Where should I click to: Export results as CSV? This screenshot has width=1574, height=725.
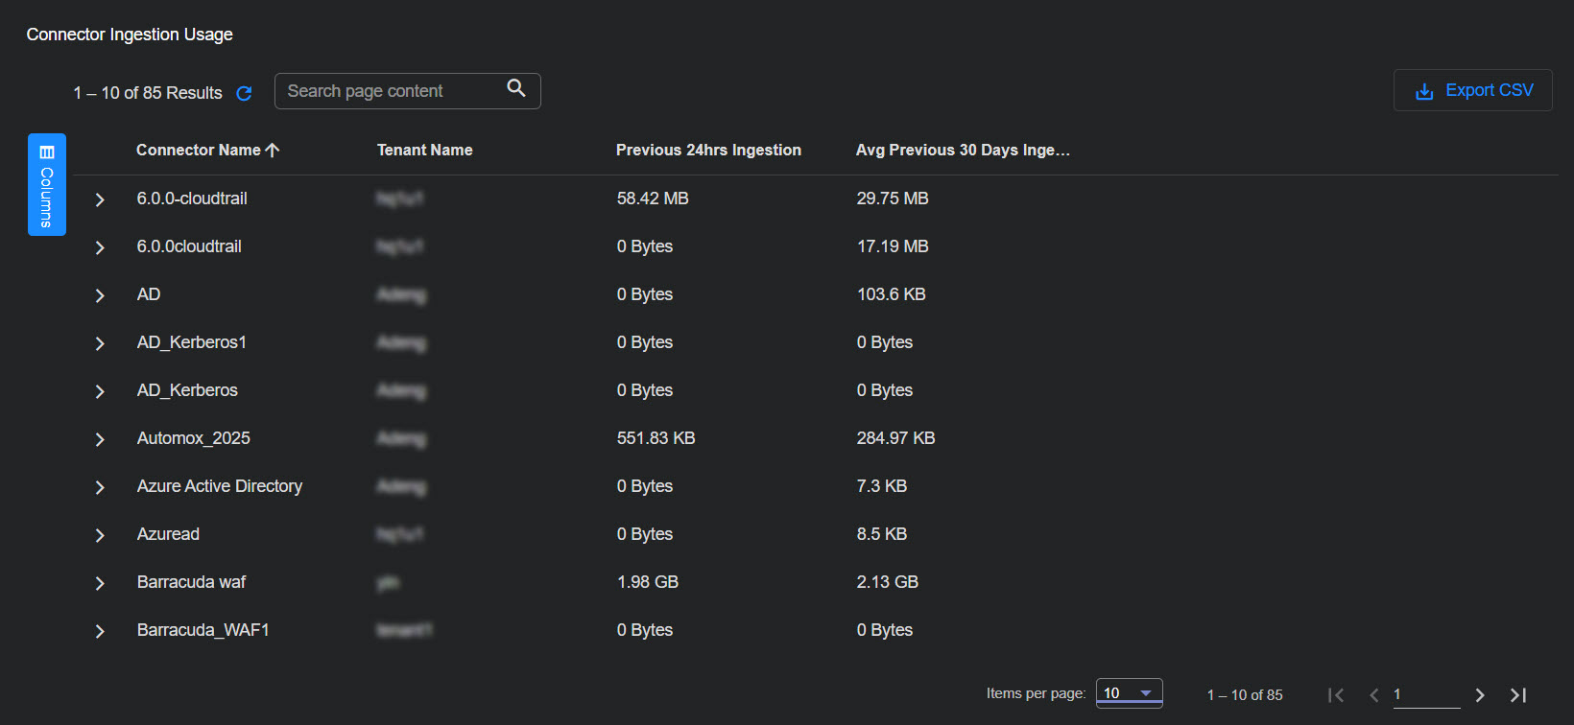tap(1472, 90)
